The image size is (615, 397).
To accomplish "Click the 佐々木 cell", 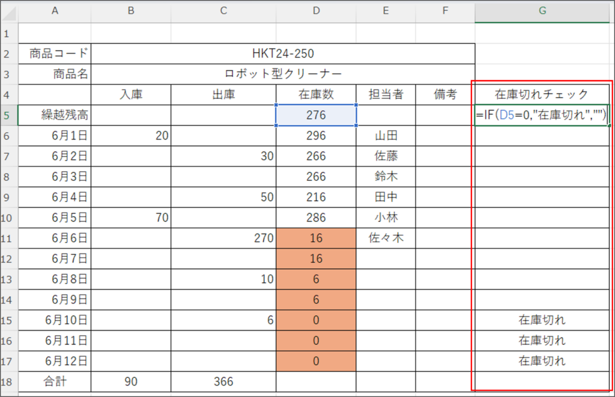I will click(386, 238).
